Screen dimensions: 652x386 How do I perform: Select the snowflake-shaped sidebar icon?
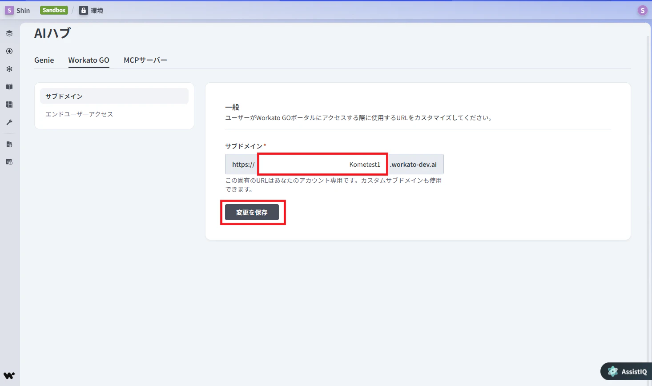pos(9,69)
